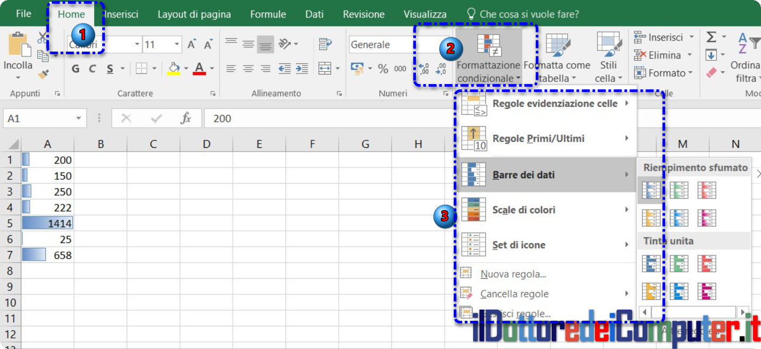Click the Incolla paste icon
This screenshot has height=349, width=761.
tap(18, 45)
